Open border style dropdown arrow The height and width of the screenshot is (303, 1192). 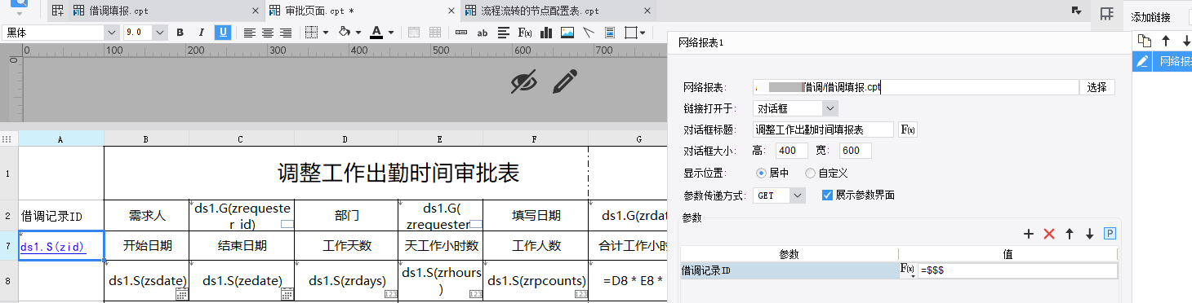tap(326, 33)
